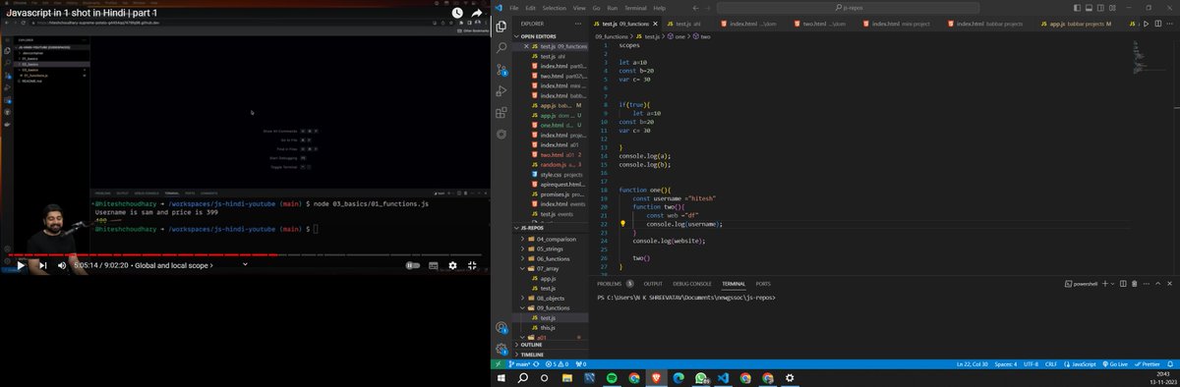Mute the YouTube video volume
Image resolution: width=1180 pixels, height=387 pixels.
point(62,265)
